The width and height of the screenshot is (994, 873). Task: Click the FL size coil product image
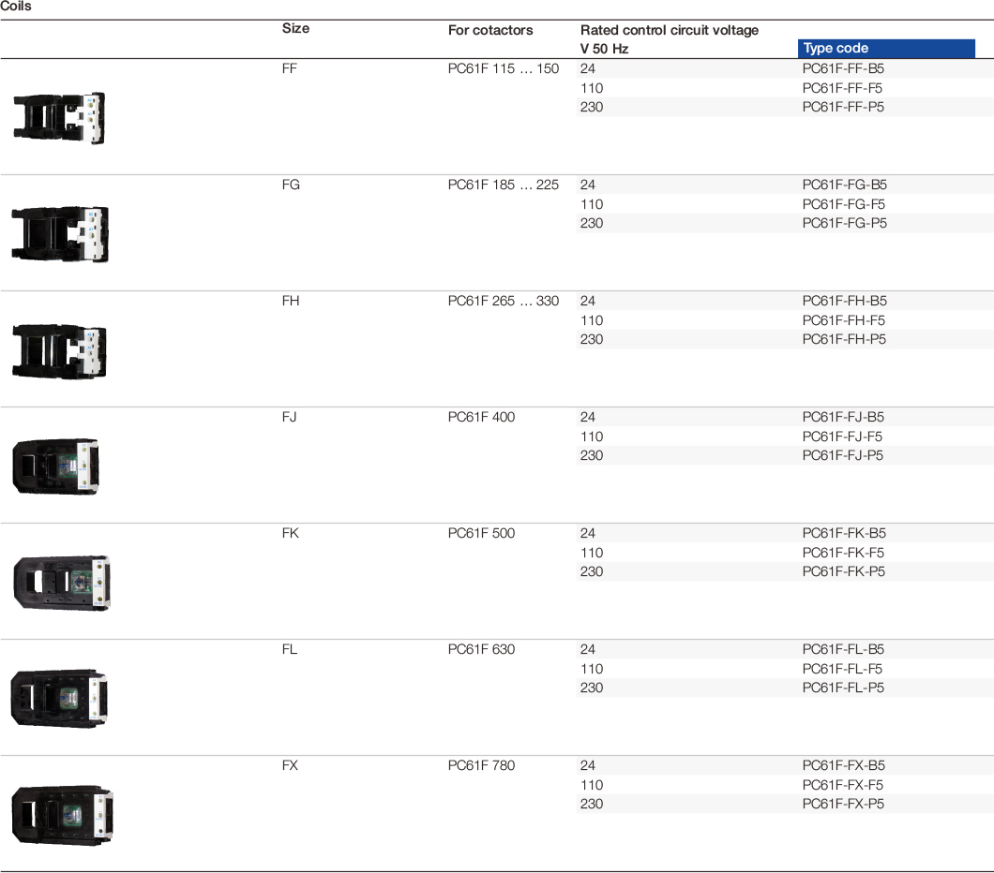[59, 699]
